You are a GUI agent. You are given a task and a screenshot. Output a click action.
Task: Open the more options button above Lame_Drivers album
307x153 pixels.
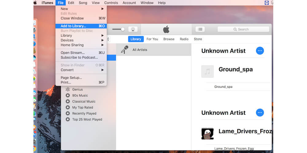(x=260, y=113)
